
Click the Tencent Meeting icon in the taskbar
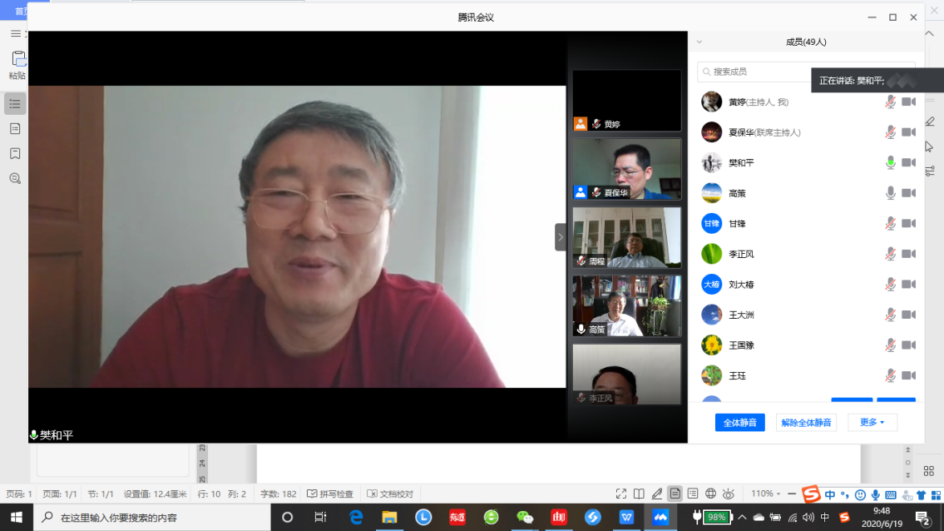click(660, 517)
